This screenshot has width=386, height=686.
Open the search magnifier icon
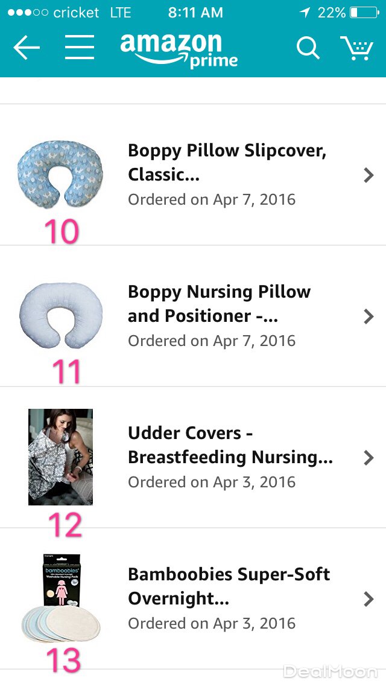coord(308,48)
